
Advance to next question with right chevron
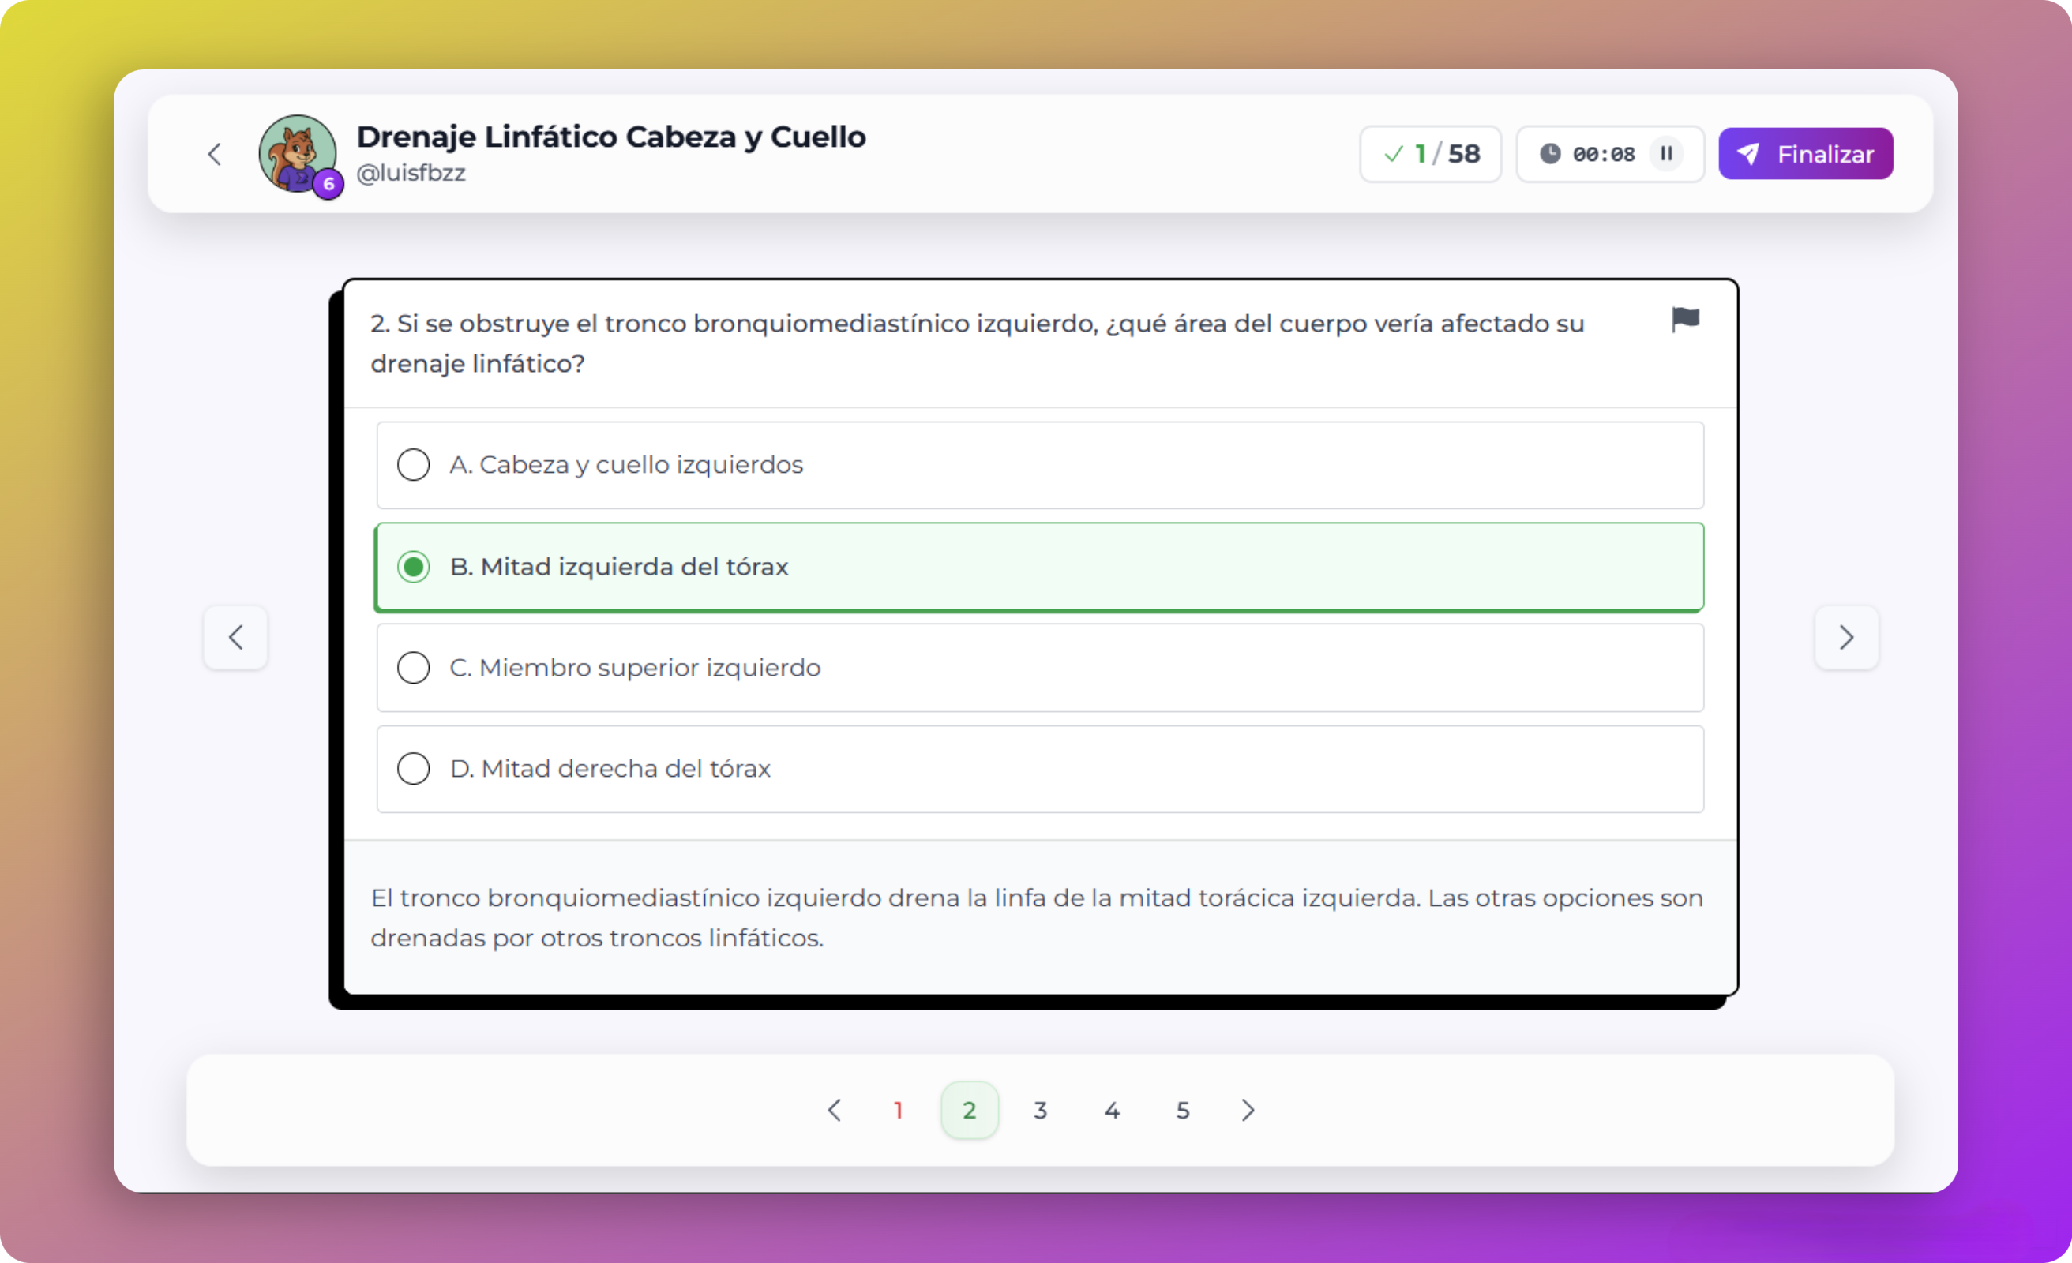[x=1847, y=639]
